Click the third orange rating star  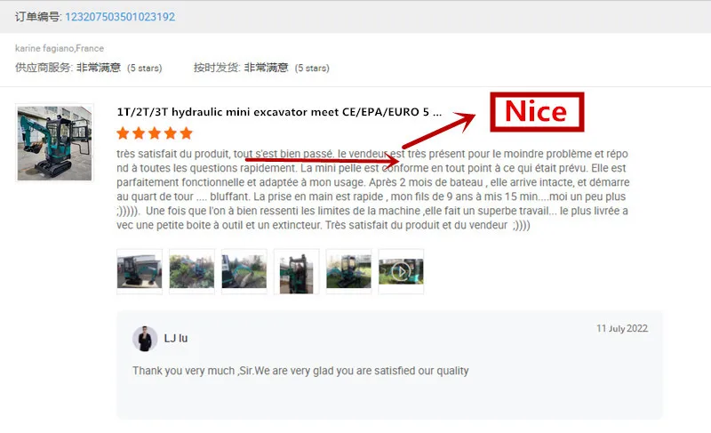click(x=154, y=133)
